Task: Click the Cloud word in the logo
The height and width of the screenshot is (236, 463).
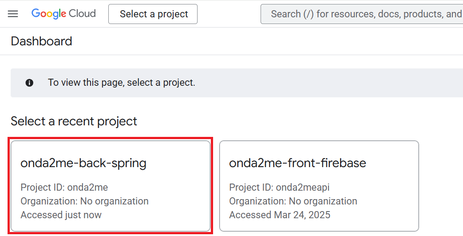Action: click(83, 14)
